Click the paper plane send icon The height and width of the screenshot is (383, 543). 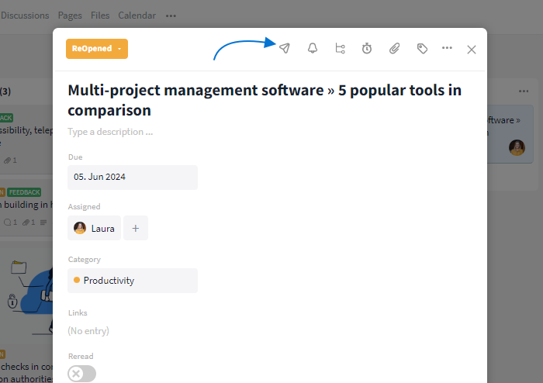(x=285, y=48)
